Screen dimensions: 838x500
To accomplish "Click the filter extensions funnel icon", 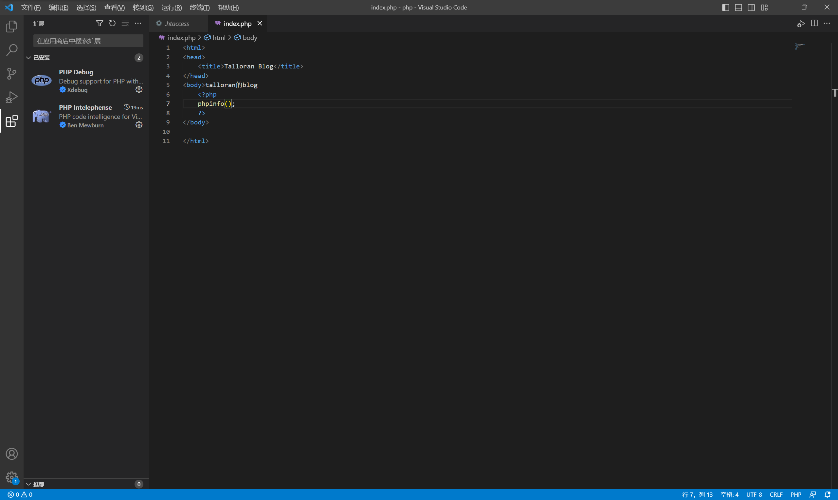I will 100,23.
